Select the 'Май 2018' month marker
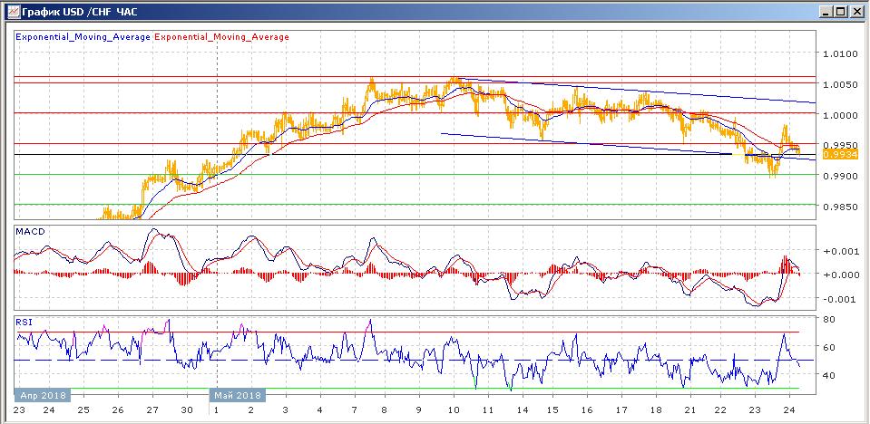This screenshot has height=424, width=870. click(238, 395)
